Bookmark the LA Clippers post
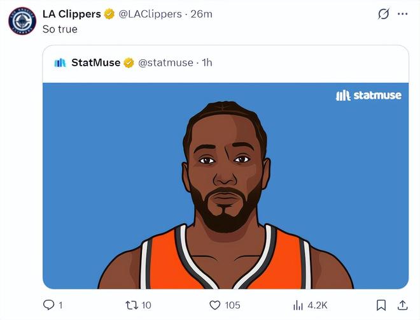 (x=381, y=305)
